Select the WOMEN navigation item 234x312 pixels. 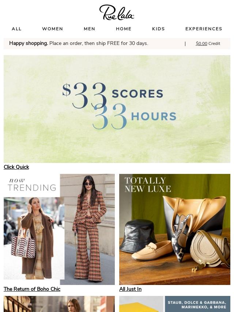53,29
